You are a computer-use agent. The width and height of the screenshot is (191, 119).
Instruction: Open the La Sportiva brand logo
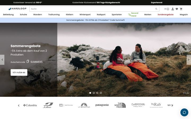84,105
